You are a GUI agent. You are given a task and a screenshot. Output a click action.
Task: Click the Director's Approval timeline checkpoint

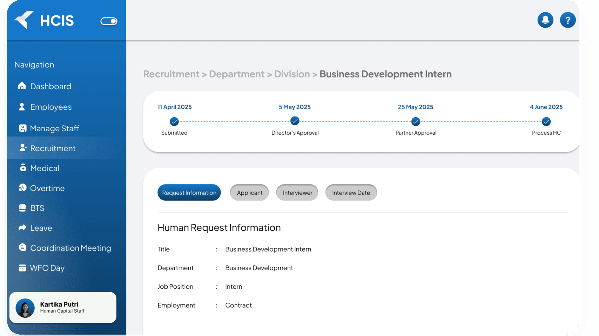pos(295,121)
